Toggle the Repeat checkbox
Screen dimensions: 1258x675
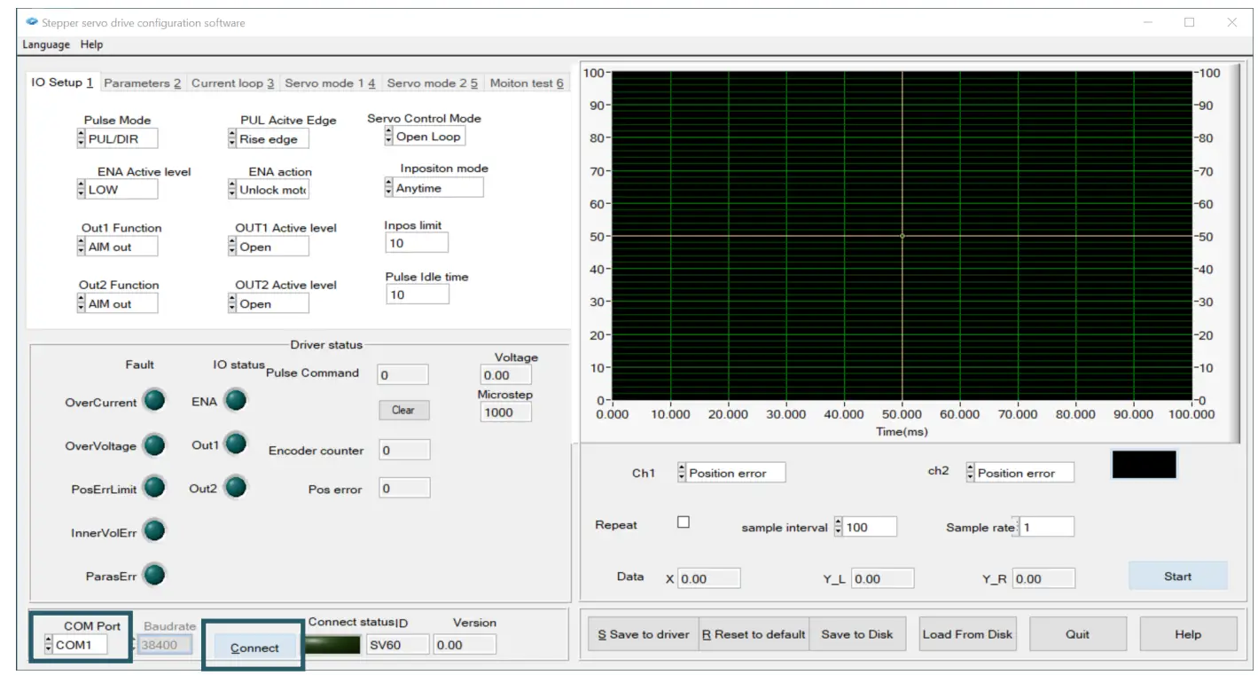coord(683,522)
